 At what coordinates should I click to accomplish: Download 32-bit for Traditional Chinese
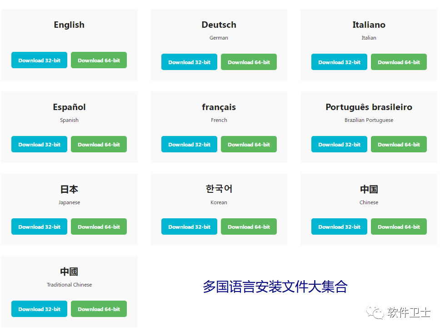coord(39,309)
